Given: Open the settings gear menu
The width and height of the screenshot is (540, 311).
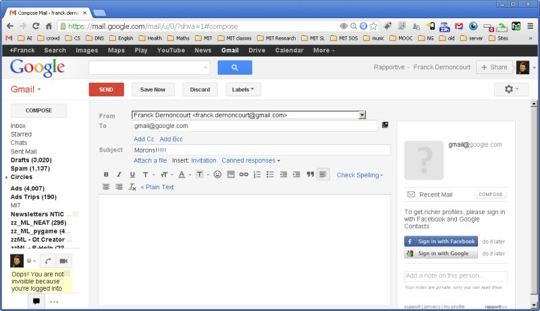Looking at the screenshot, I should (x=511, y=90).
